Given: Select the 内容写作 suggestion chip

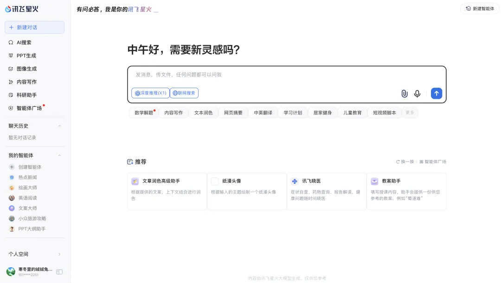Looking at the screenshot, I should click(x=173, y=113).
